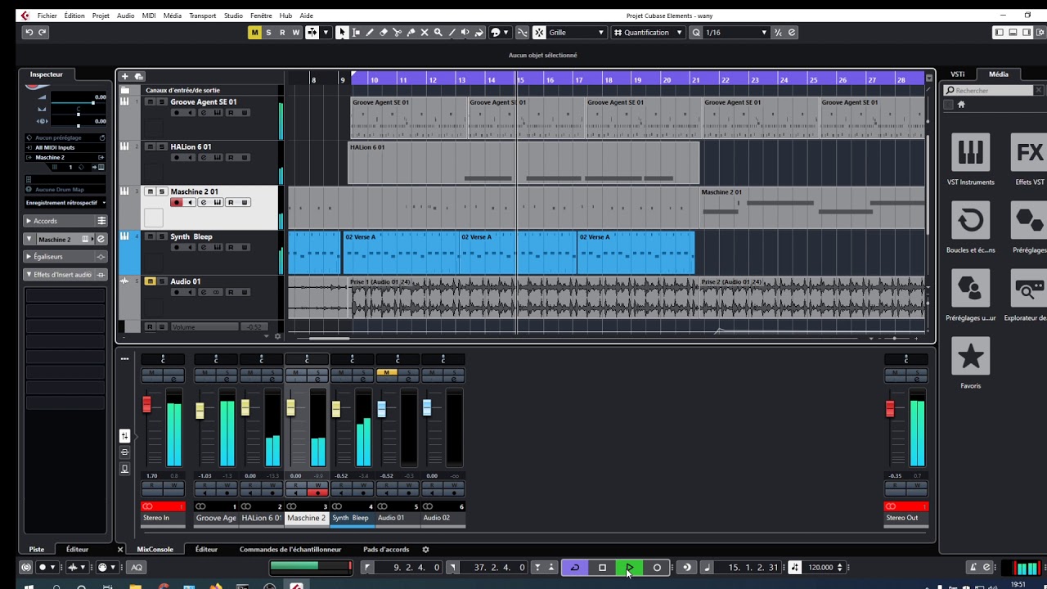
Task: Click the Home icon in the Media rack
Action: pos(961,105)
